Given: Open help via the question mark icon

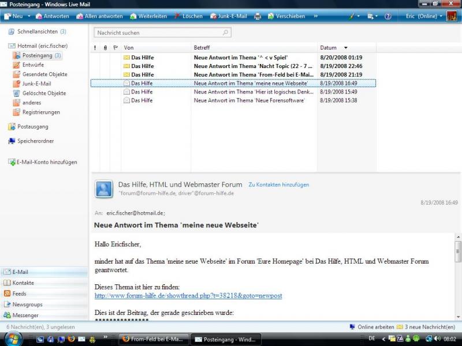Looking at the screenshot, I should 388,16.
